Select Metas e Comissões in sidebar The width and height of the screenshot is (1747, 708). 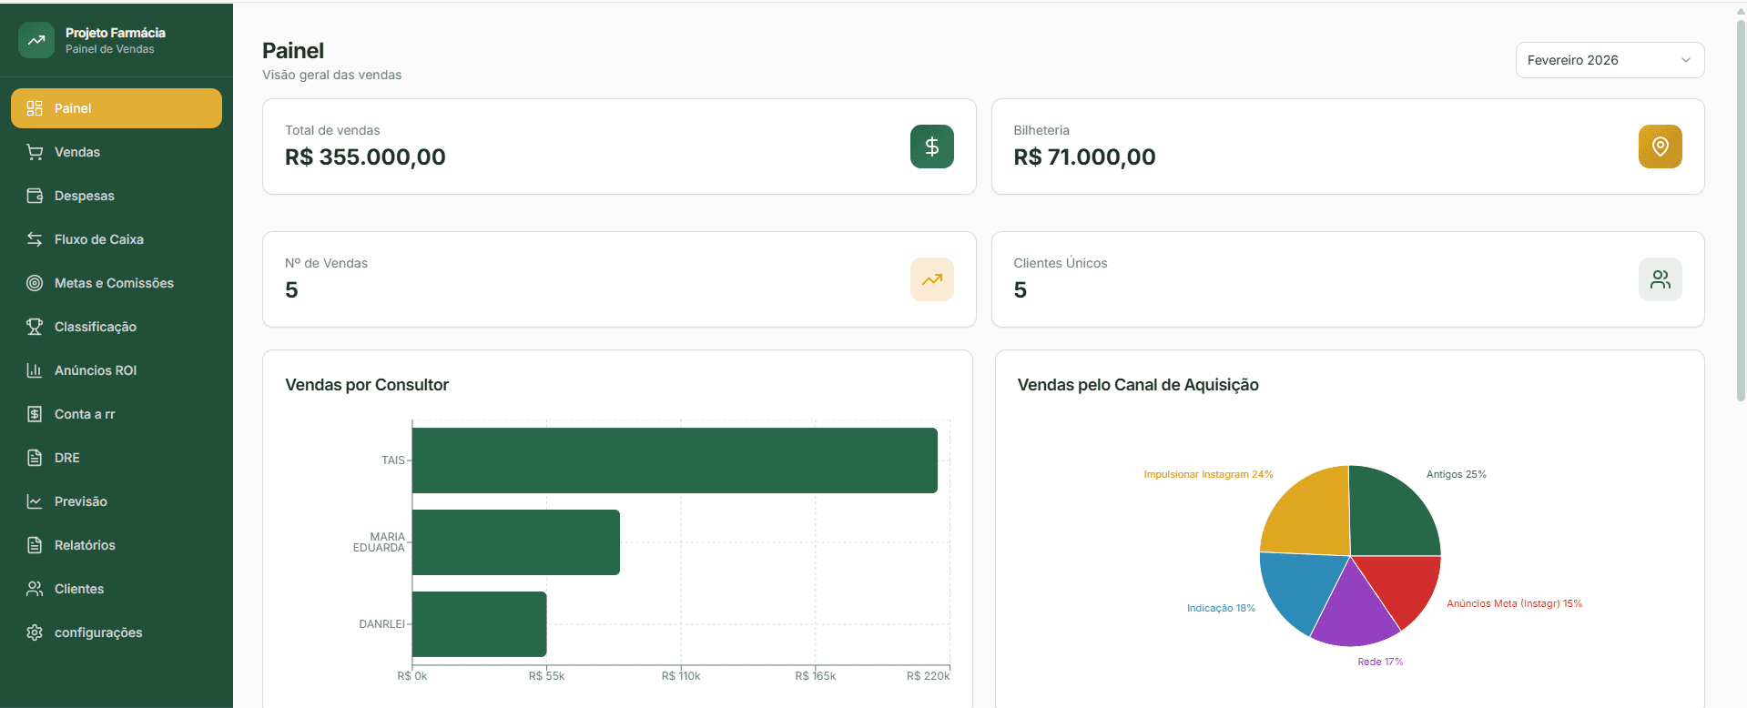click(x=117, y=283)
